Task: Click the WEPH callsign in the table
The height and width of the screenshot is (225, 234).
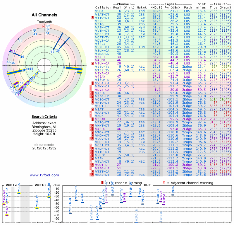Action: click(x=99, y=158)
